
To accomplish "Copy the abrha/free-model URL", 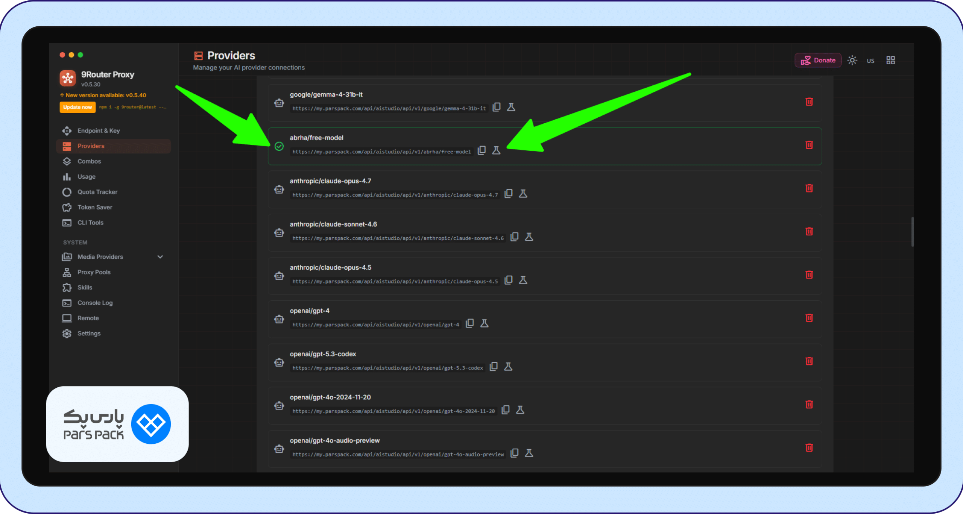I will [x=481, y=150].
